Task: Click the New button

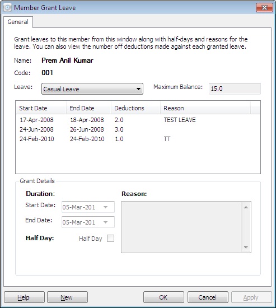Action: (x=67, y=297)
